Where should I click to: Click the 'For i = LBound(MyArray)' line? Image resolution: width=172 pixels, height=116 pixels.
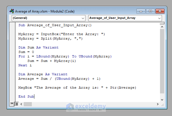[65, 57]
